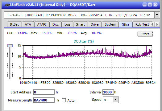Select the Jitter tab
Viewport: 162px width, 111px height.
click(x=126, y=25)
